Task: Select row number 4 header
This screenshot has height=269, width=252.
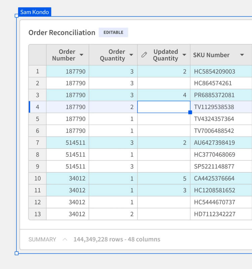Action: (38, 107)
